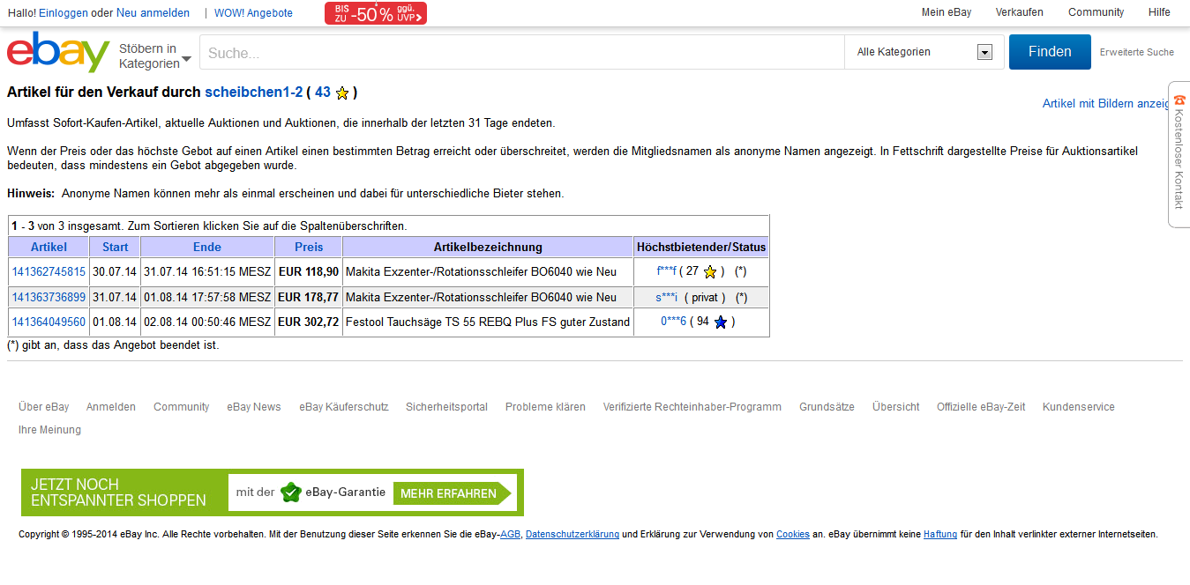Click bidder name s***i
This screenshot has width=1190, height=585.
pyautogui.click(x=666, y=298)
